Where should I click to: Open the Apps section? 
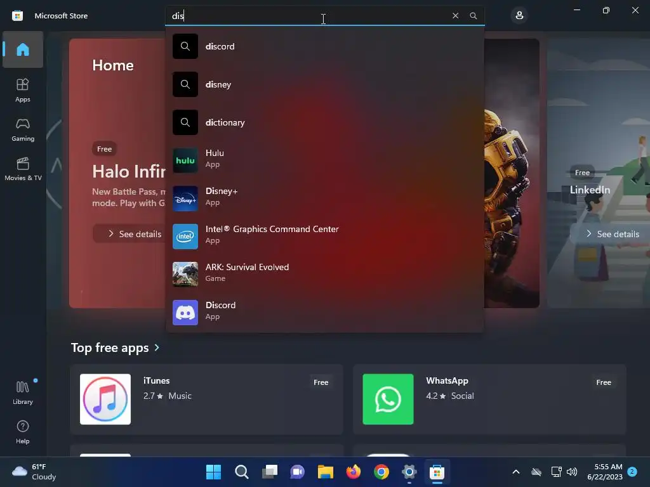23,90
